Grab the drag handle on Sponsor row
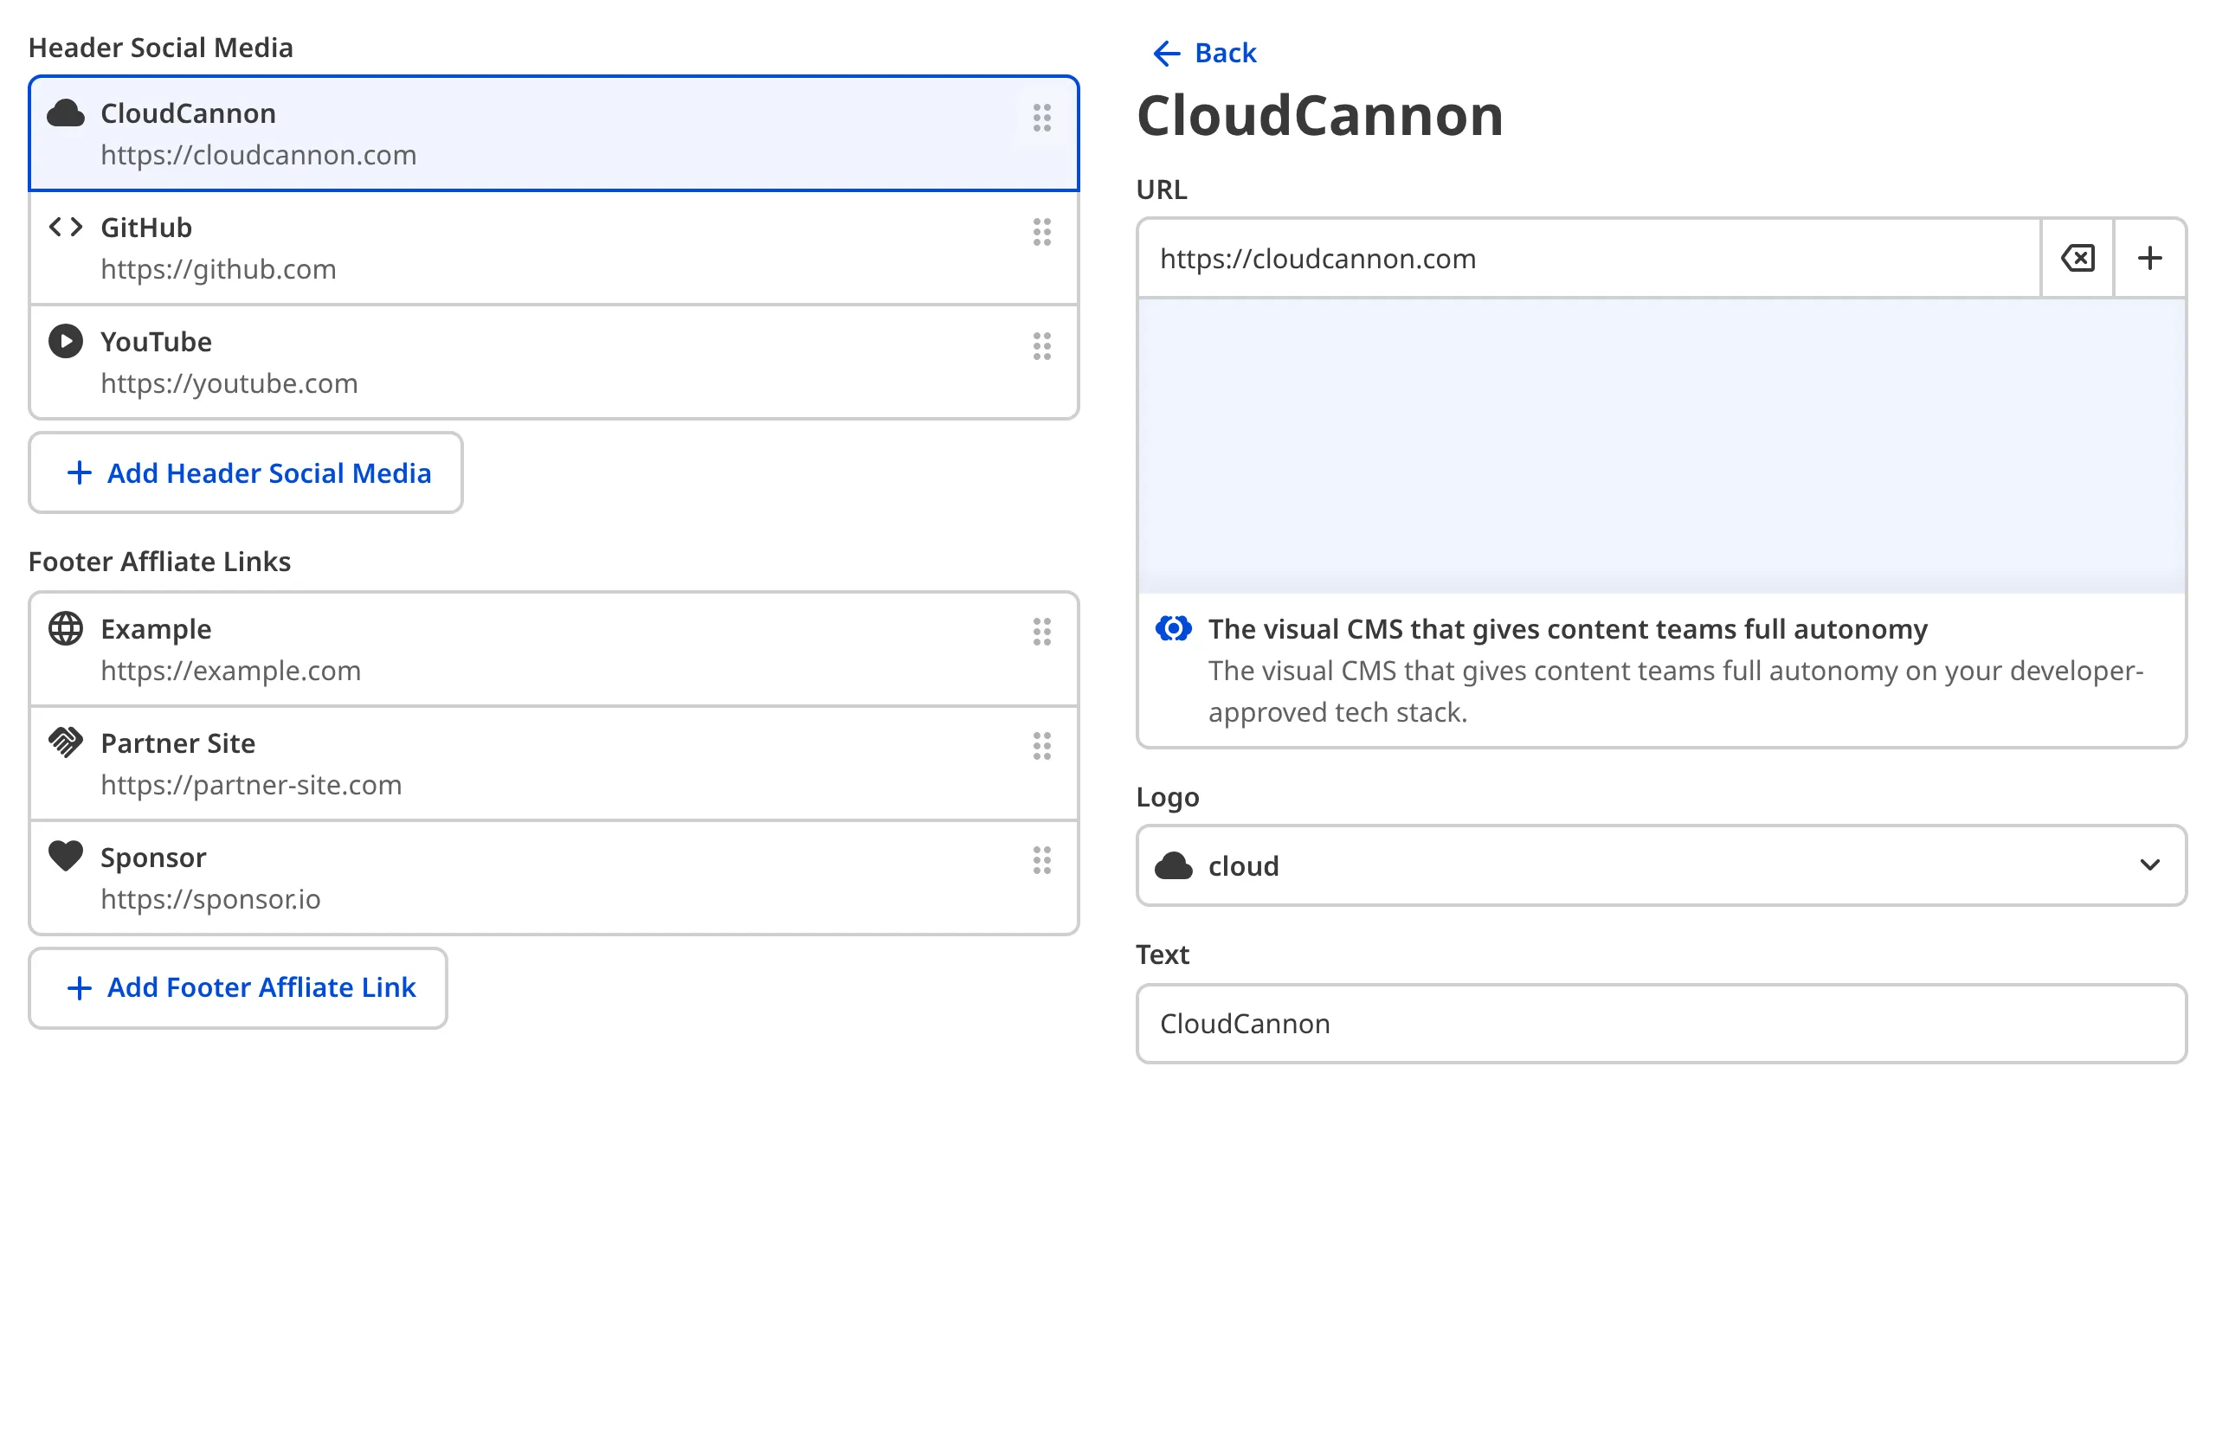2216x1433 pixels. (1041, 861)
